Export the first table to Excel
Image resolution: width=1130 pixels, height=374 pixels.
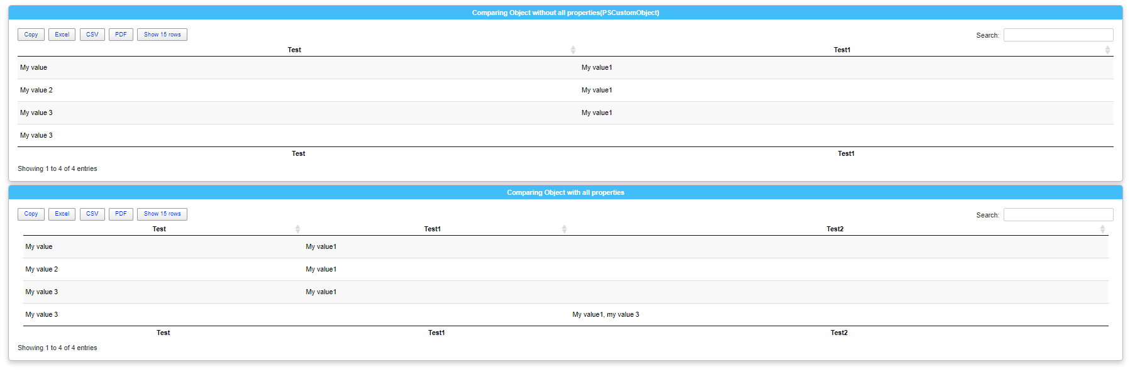point(62,35)
